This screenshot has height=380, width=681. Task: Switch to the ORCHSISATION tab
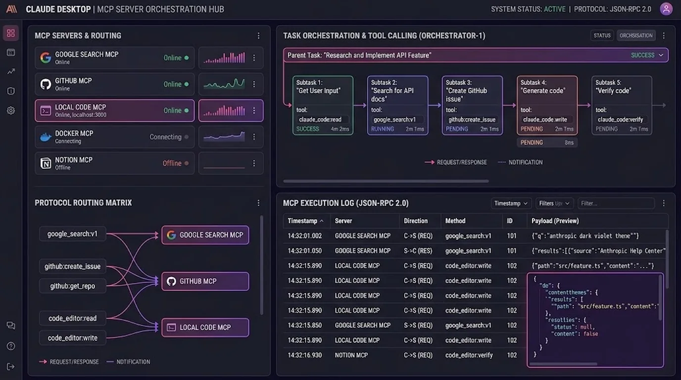point(636,36)
